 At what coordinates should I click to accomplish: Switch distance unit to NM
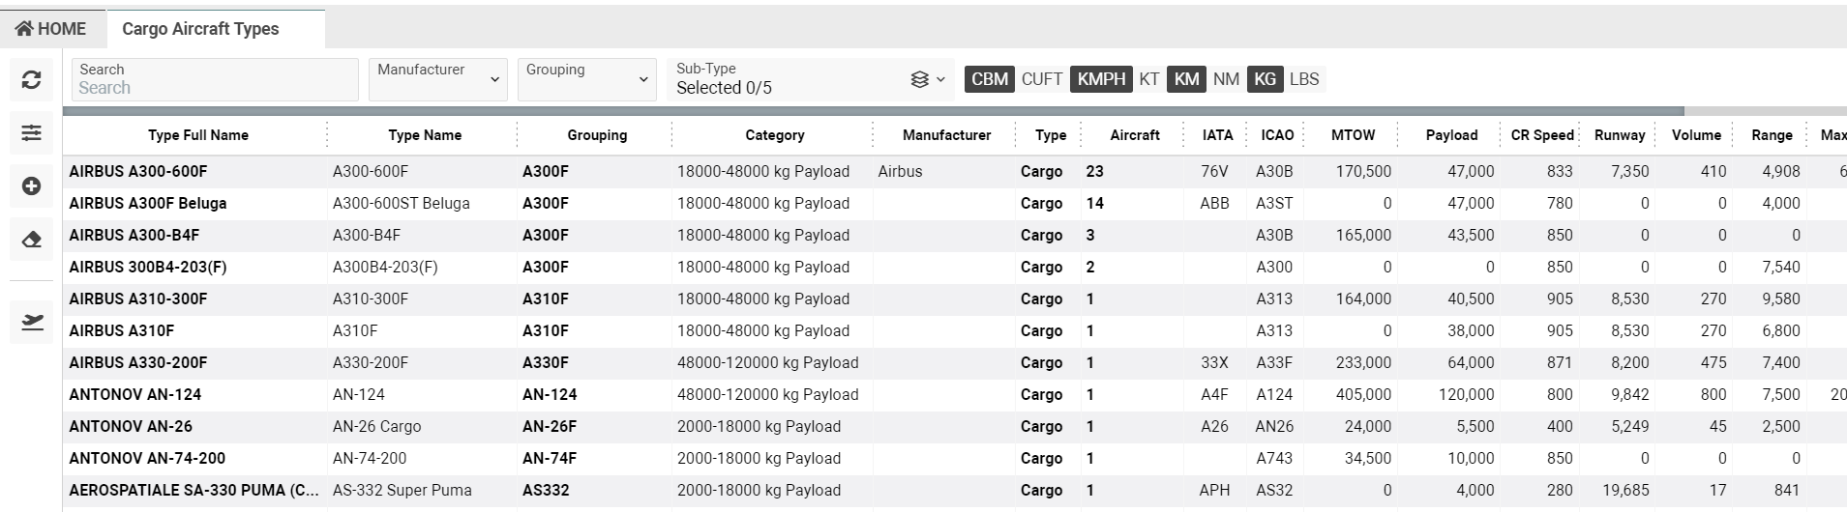click(x=1225, y=79)
